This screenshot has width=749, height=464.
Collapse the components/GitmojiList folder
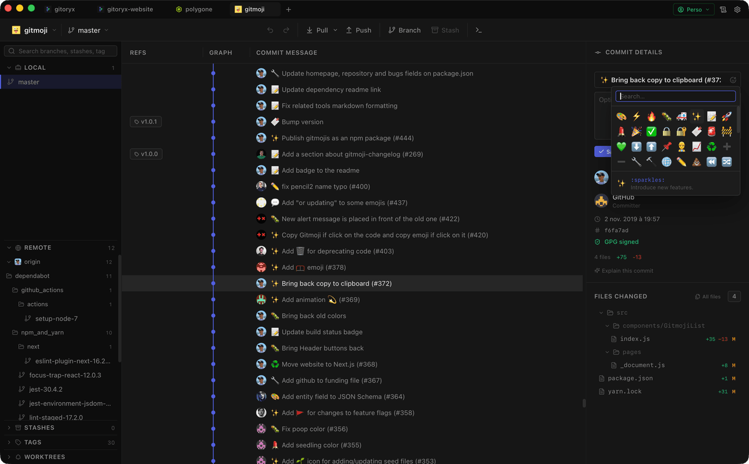click(x=607, y=326)
